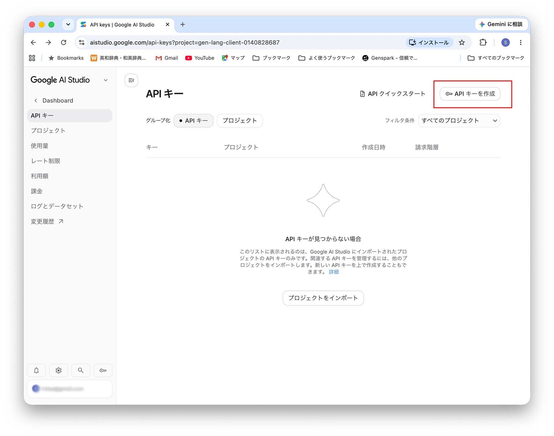Open プロジェクト in the sidebar

pos(48,131)
